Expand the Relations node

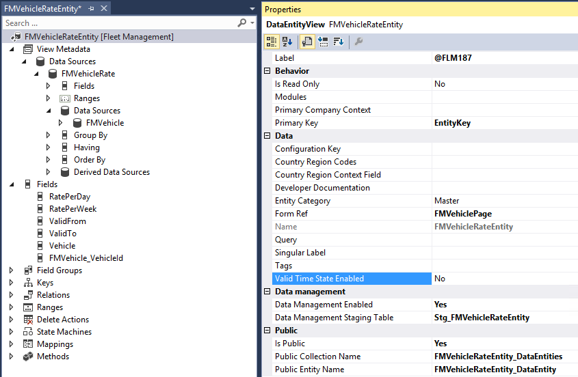click(x=12, y=295)
